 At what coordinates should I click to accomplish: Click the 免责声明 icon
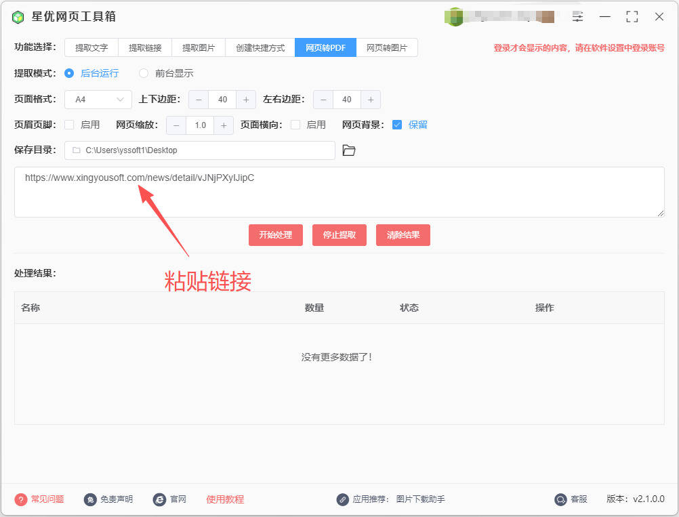pos(91,499)
